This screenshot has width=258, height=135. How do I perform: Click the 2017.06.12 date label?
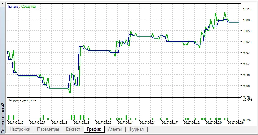point(192,123)
